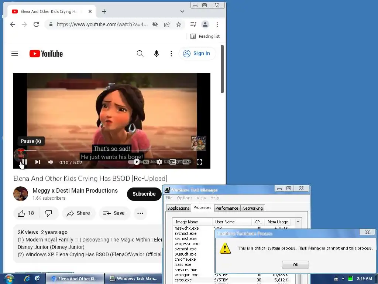Launch Internet Explorer from taskbar
Image resolution: width=378 pixels, height=284 pixels.
pos(27,278)
